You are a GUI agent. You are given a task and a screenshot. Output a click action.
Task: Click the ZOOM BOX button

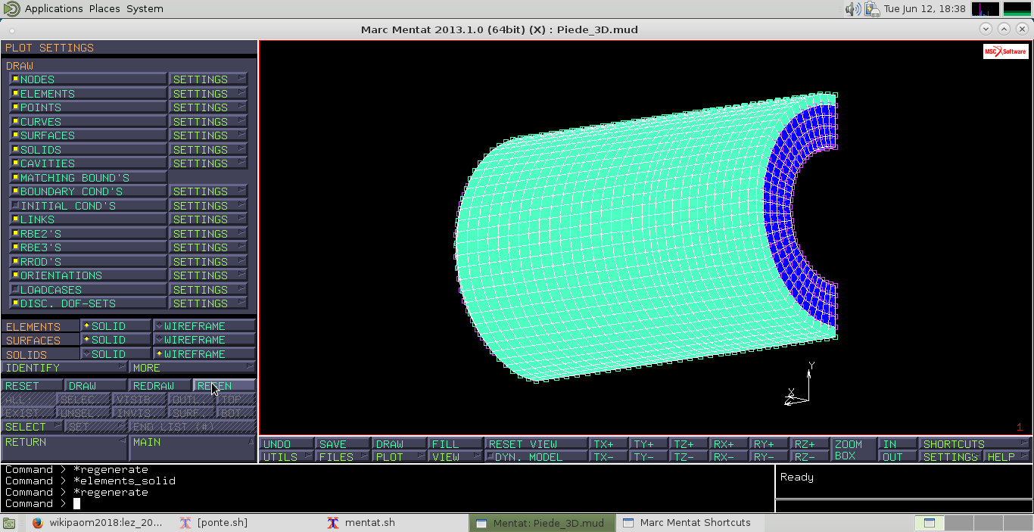coord(854,450)
